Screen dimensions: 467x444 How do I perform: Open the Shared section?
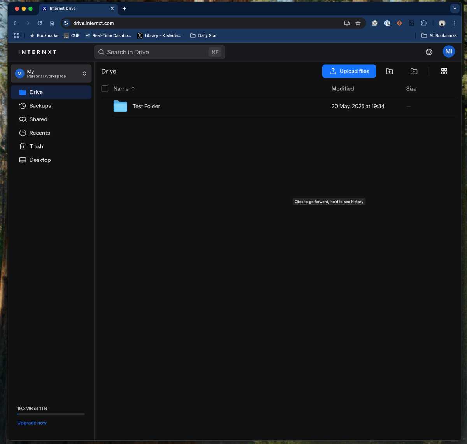click(x=38, y=119)
